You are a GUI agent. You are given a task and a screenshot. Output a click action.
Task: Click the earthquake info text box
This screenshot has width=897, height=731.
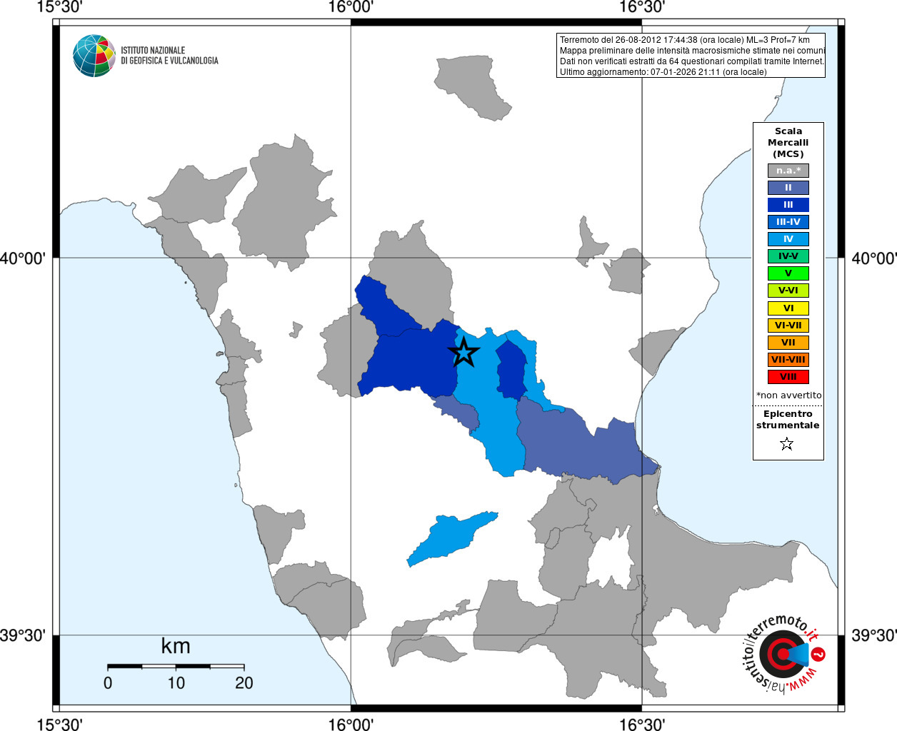691,56
